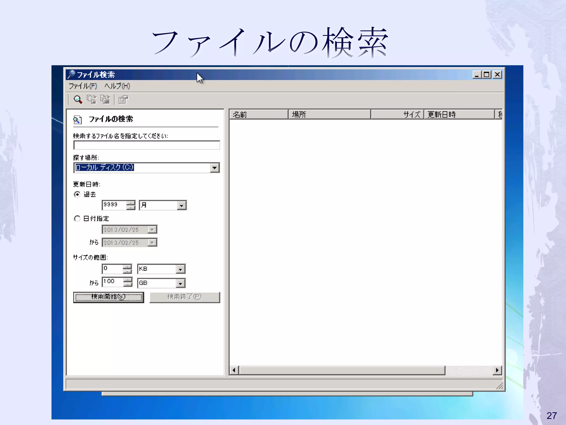Click the second toolbar copy-files icon
566x425 pixels.
(91, 99)
